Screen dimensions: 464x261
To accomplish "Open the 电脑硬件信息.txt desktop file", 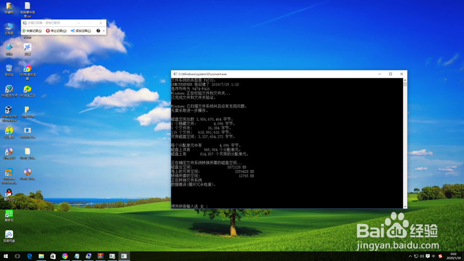I will [27, 10].
